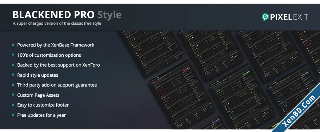Screen dimensions: 320x132
Task: Select the BLACKENED PRO heading
Action: (x=53, y=15)
